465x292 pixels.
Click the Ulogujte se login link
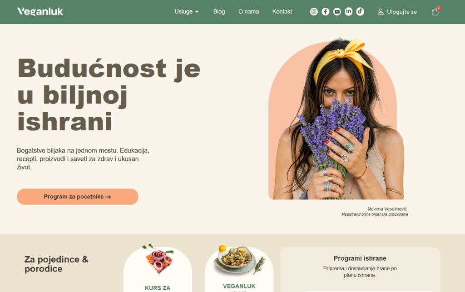coord(401,12)
